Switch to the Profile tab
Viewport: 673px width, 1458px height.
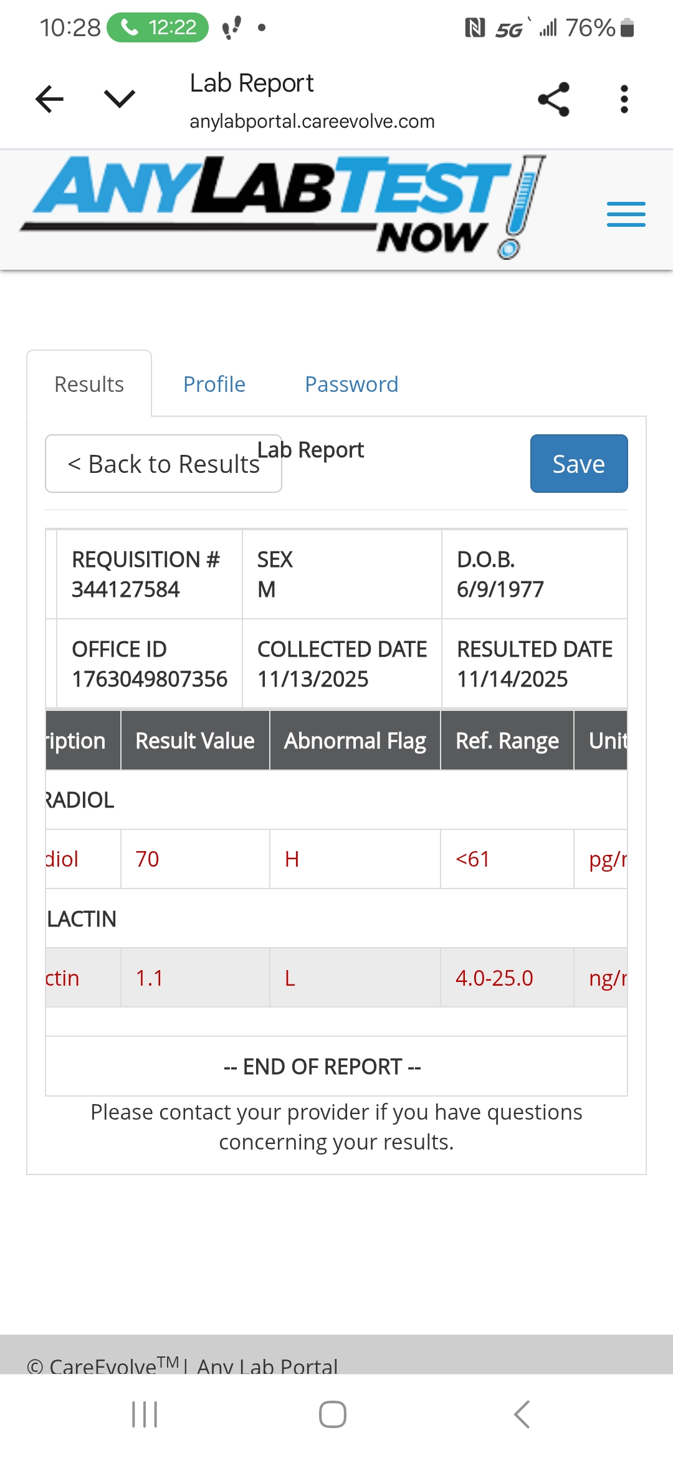214,384
